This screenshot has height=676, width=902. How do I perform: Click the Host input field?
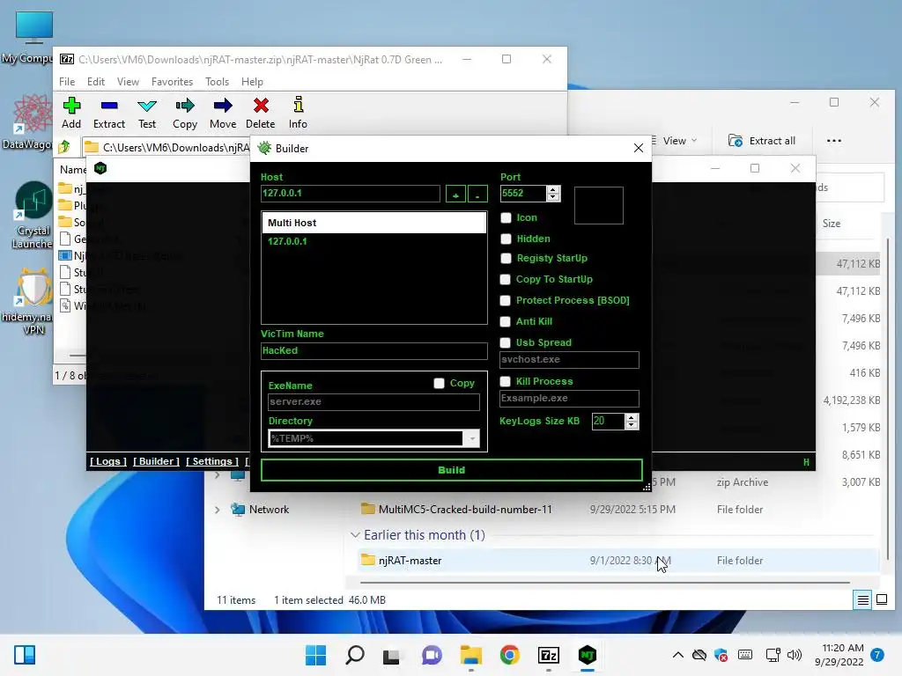click(x=351, y=193)
